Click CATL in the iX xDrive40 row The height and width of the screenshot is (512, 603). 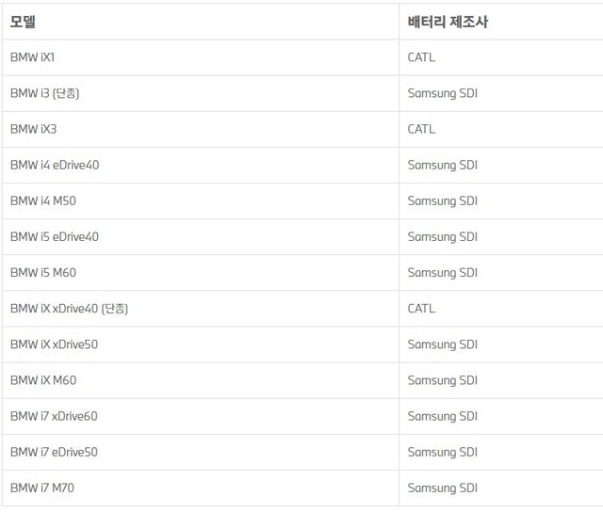pos(421,308)
